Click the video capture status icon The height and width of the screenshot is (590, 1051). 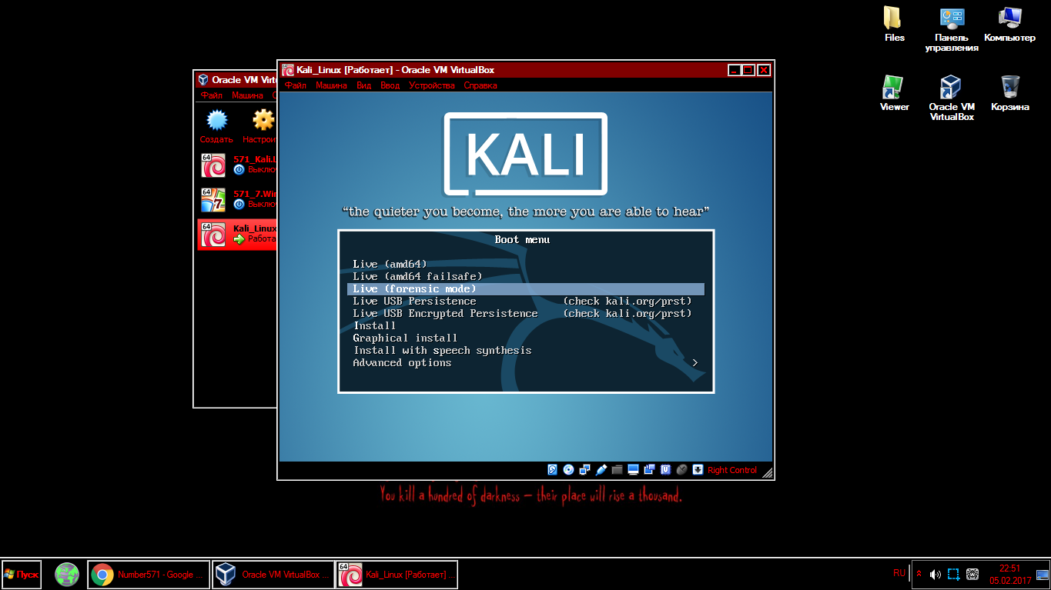click(x=649, y=469)
